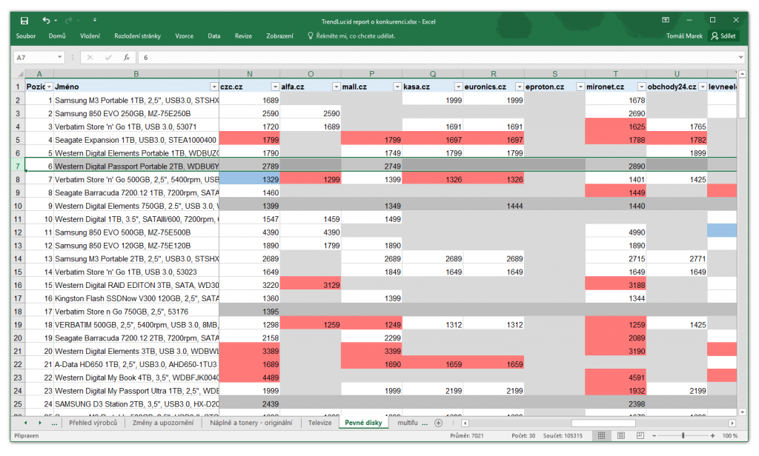Click cell 4591 in mironet.cz column
This screenshot has height=456, width=759.
615,378
